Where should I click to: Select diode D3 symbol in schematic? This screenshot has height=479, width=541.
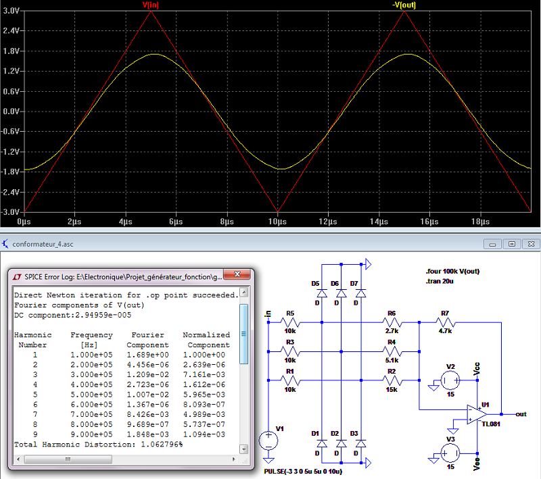(x=360, y=443)
